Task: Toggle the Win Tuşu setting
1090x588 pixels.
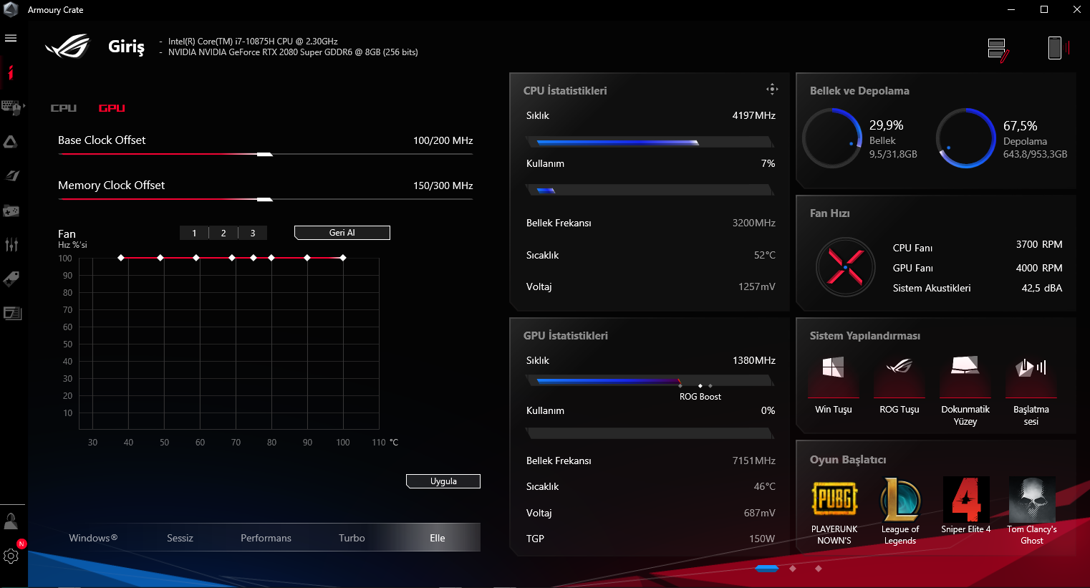Action: coord(834,385)
